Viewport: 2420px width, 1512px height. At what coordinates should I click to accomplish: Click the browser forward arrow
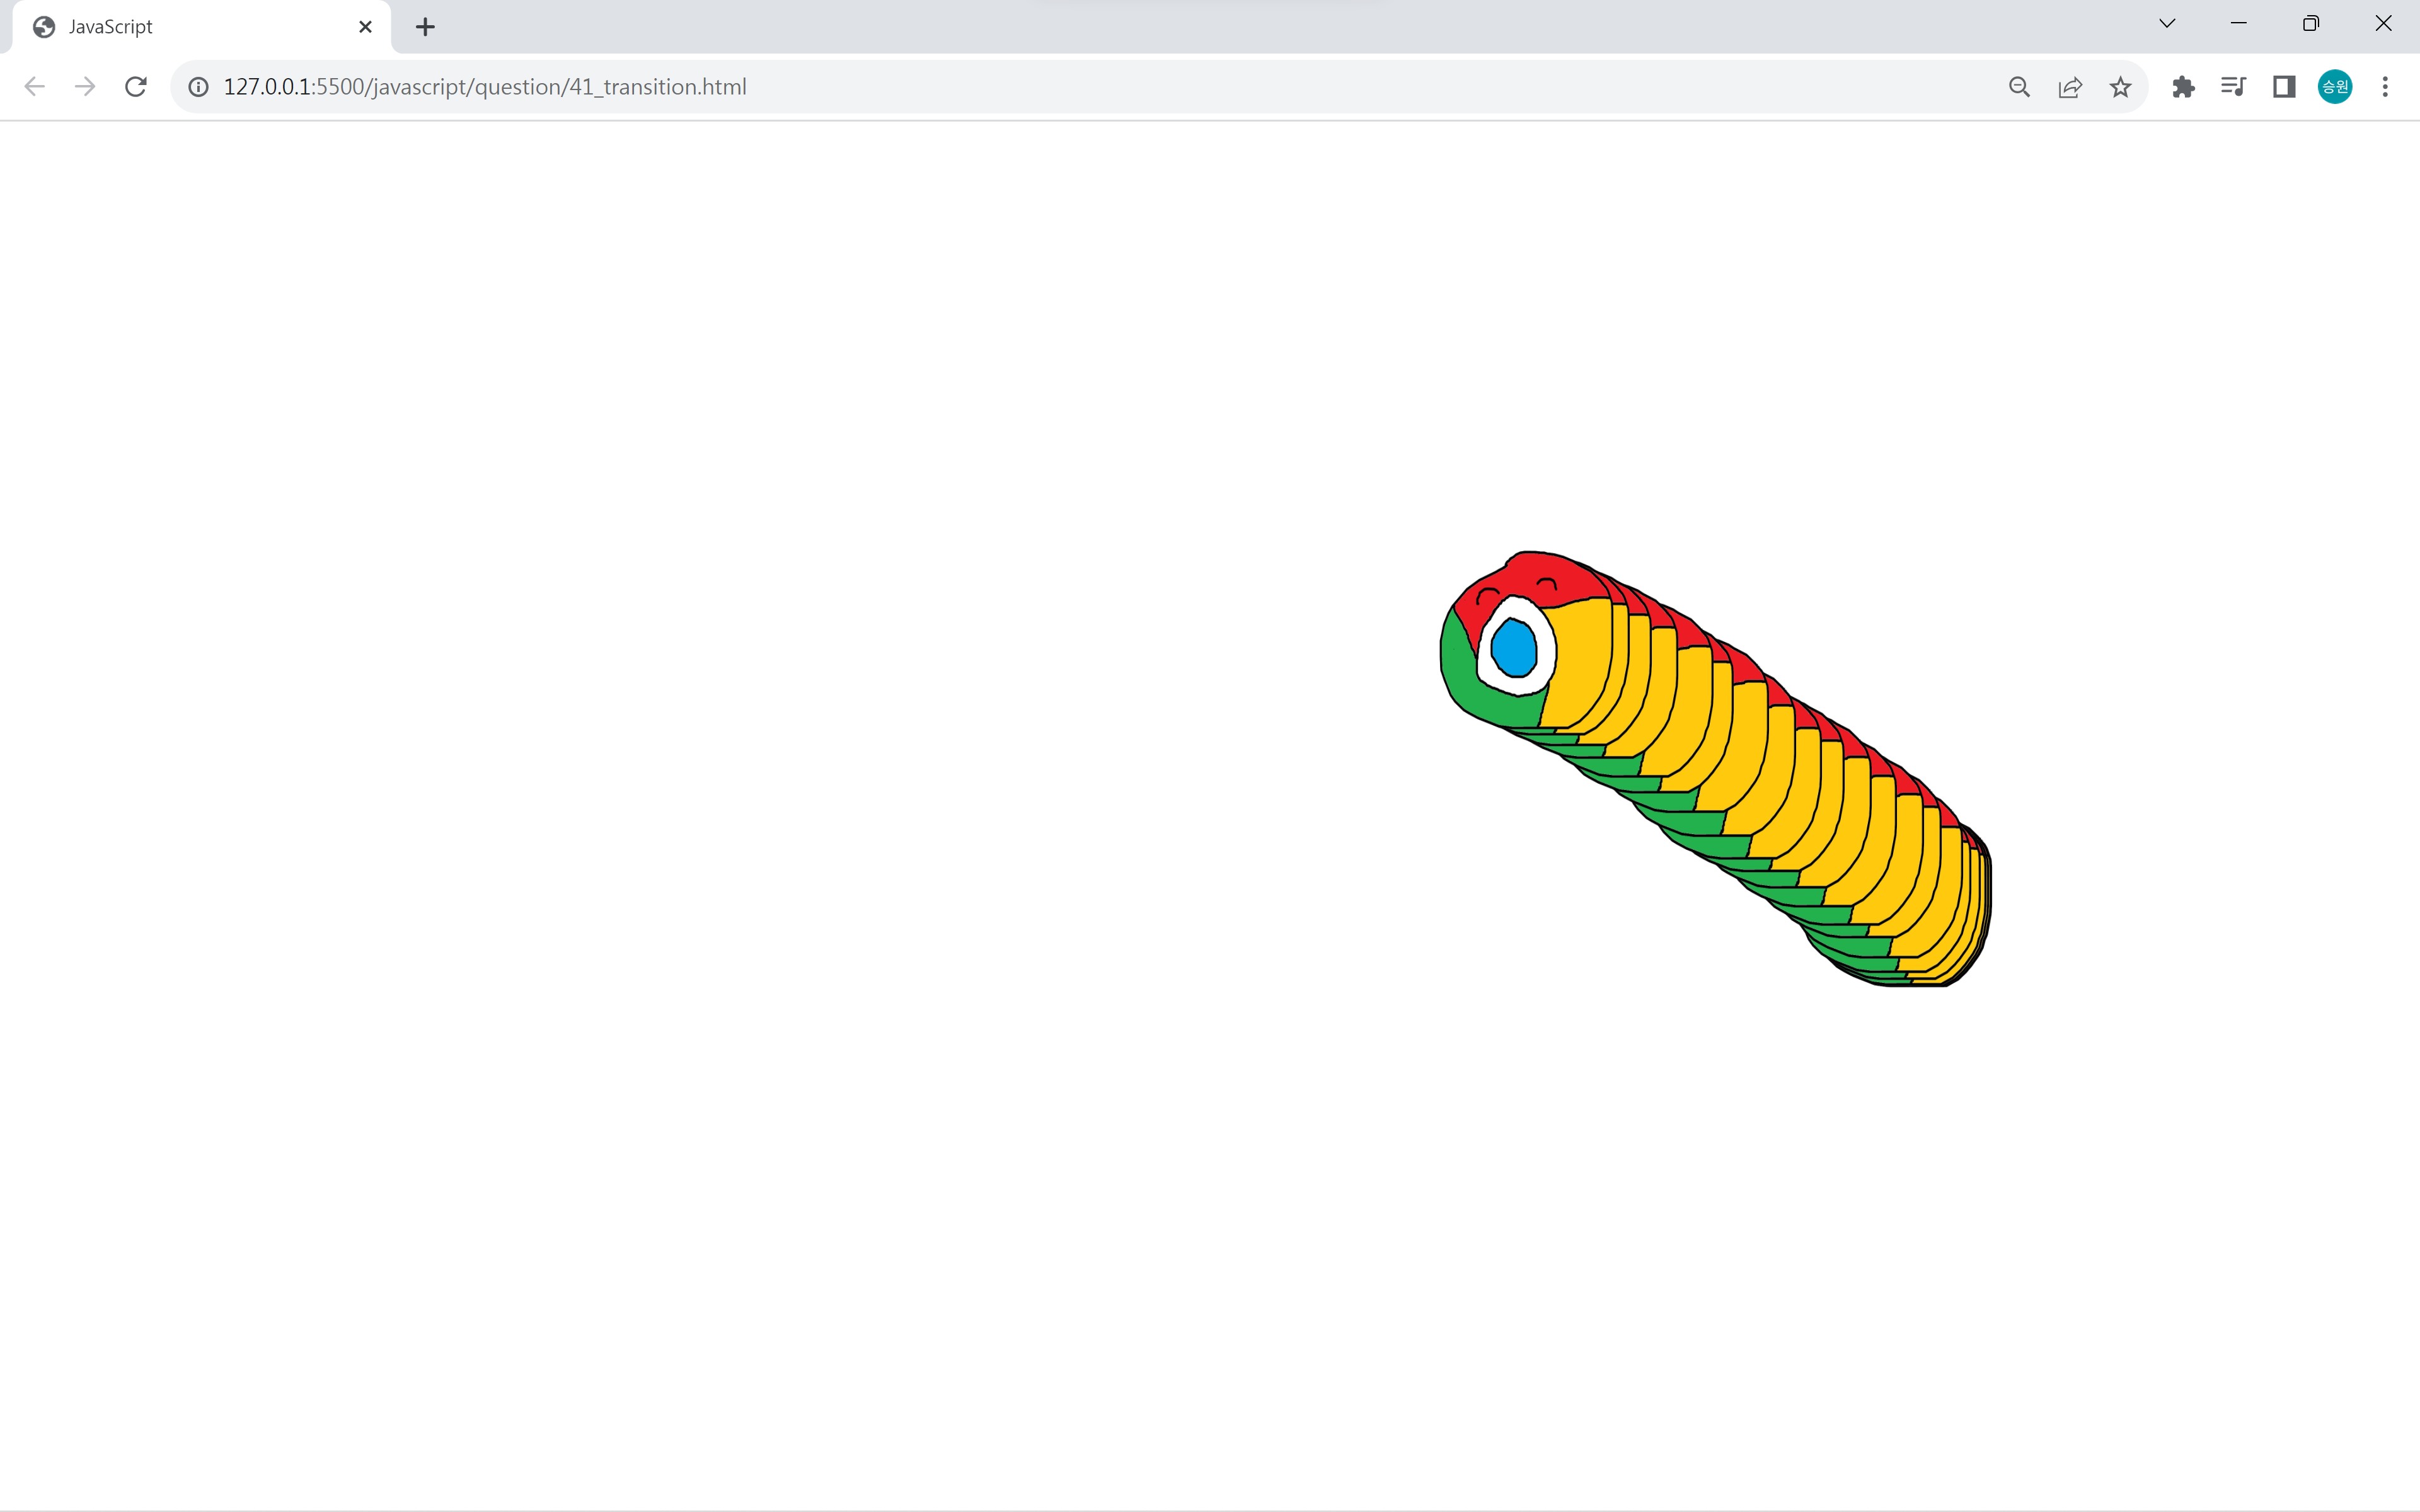click(85, 87)
